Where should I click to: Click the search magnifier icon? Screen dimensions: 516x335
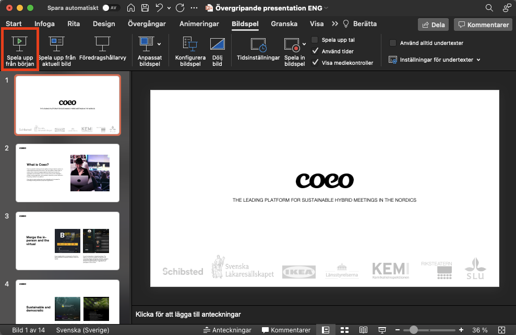(x=489, y=8)
